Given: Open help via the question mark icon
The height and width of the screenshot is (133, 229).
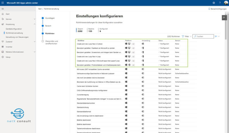Looking at the screenshot, I should tap(220, 3).
